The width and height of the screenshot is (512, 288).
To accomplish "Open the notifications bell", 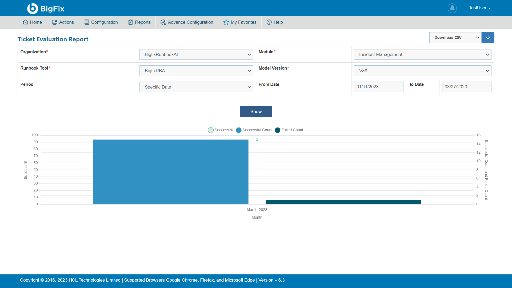I will (452, 8).
